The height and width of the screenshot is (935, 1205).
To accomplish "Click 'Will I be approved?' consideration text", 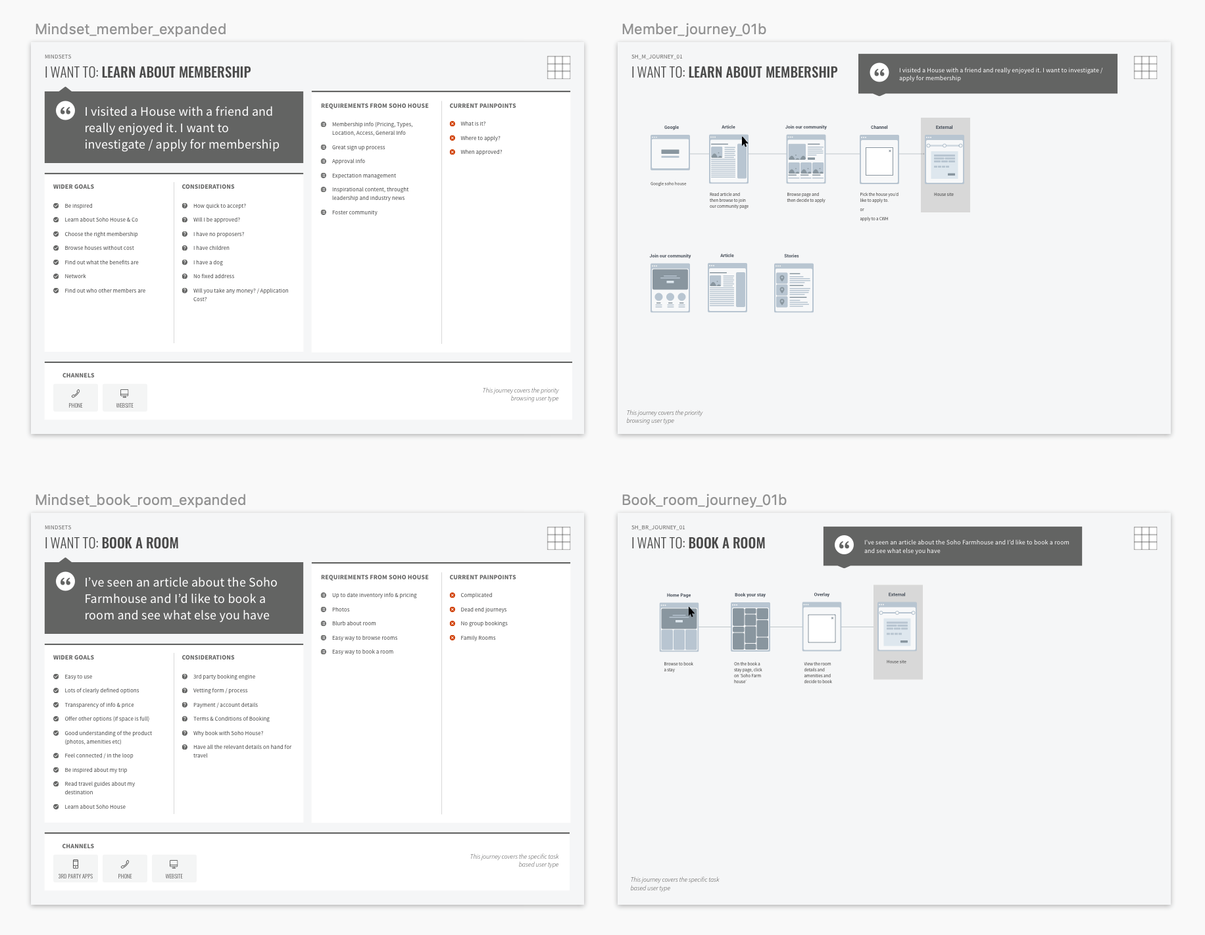I will [x=216, y=220].
